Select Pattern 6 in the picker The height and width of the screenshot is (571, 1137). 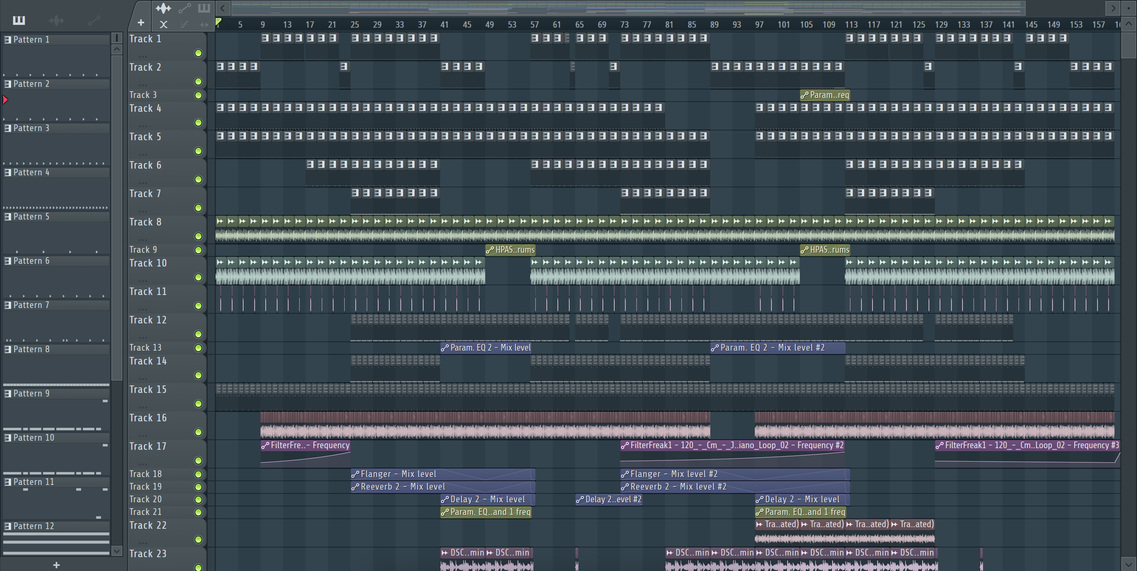point(56,261)
